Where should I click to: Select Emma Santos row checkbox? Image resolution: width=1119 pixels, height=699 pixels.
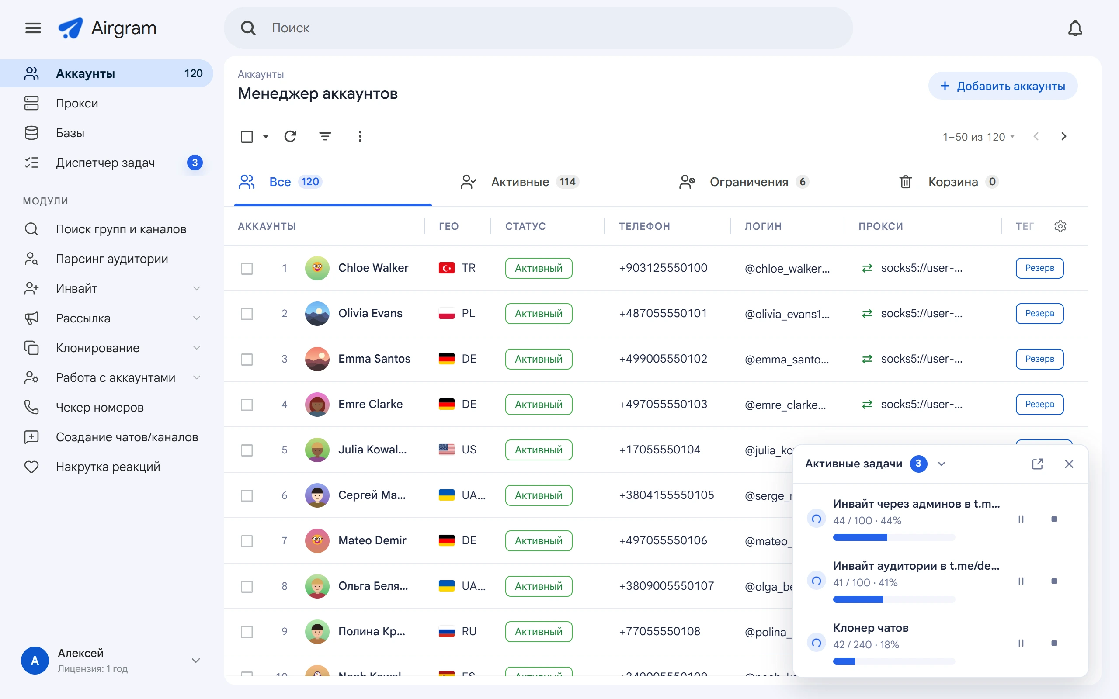247,359
